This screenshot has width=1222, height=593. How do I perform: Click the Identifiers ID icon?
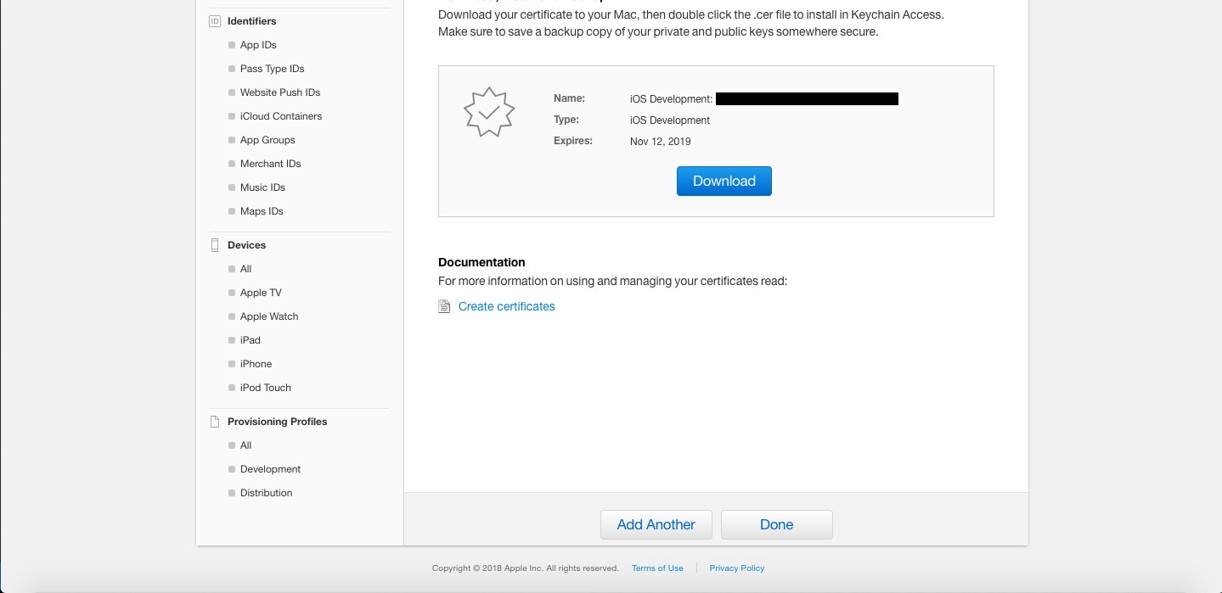coord(215,21)
